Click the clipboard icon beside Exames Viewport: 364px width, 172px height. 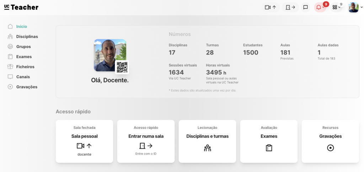point(10,57)
